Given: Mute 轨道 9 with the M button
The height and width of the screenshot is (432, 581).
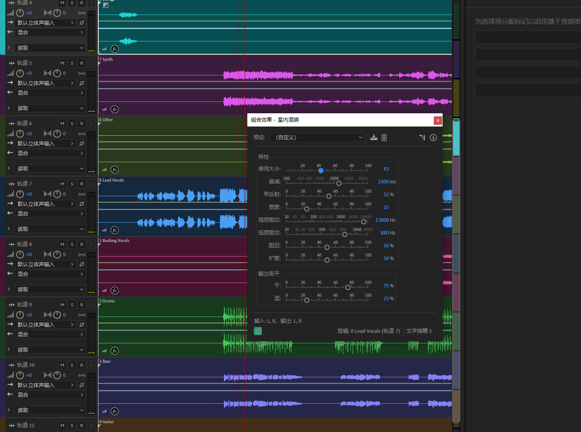Looking at the screenshot, I should 62,305.
